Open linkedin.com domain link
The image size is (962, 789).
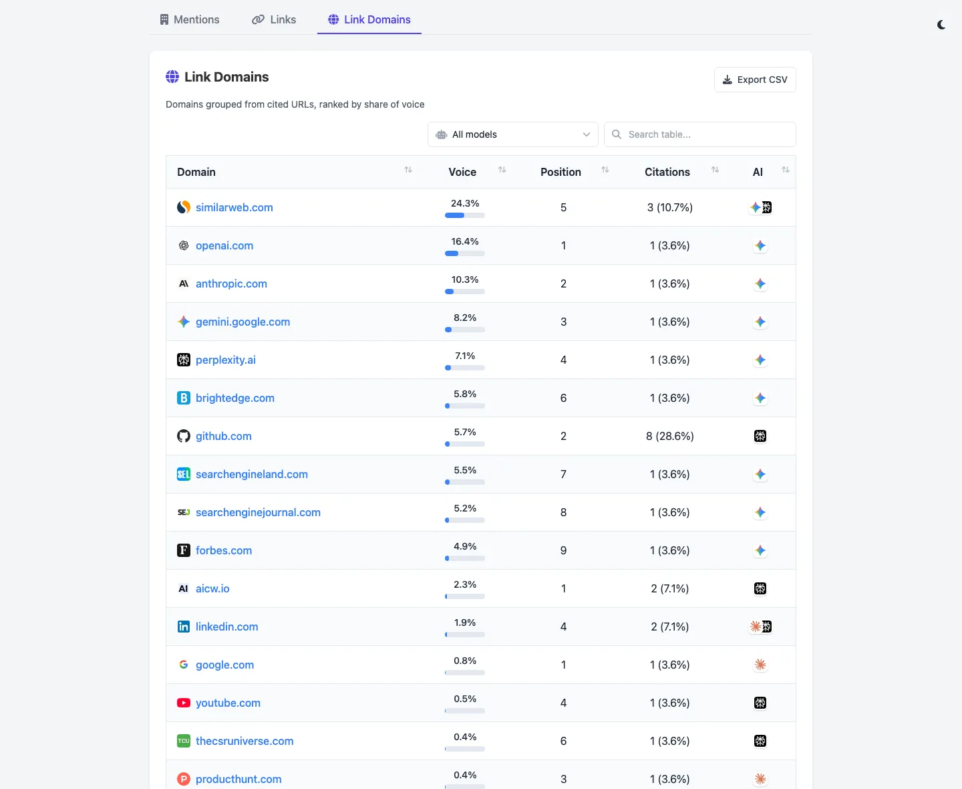[226, 627]
